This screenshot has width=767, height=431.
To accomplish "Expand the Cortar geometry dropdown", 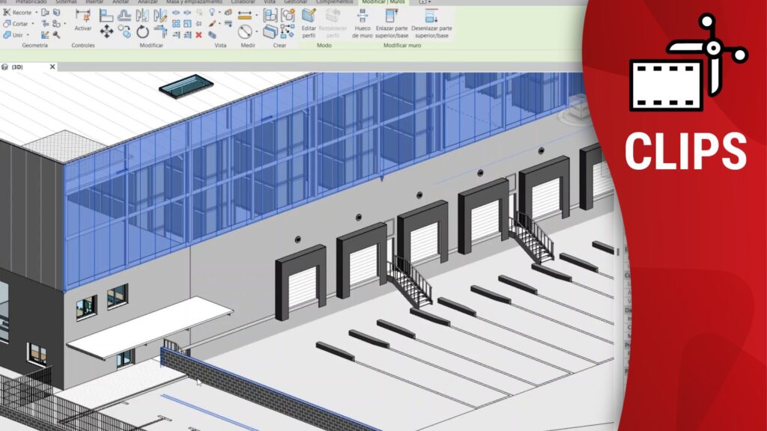I will coord(32,24).
